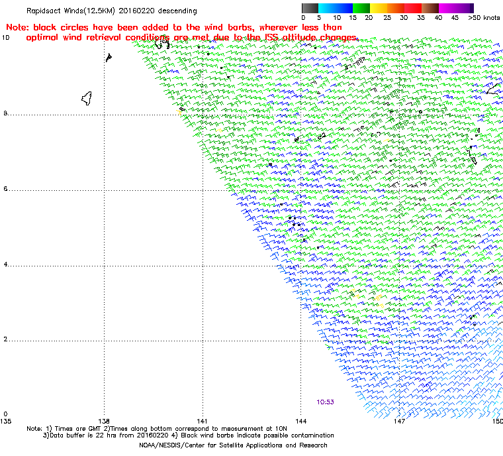Click the longitude axis label '141'
Image resolution: width=503 pixels, height=456 pixels.
(x=203, y=421)
